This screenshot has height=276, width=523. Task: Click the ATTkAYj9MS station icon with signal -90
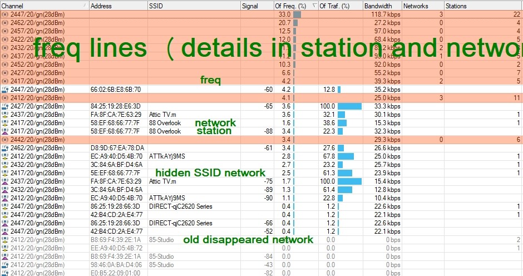pyautogui.click(x=4, y=198)
